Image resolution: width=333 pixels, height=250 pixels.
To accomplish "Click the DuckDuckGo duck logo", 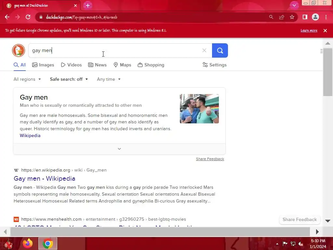I will pyautogui.click(x=19, y=50).
